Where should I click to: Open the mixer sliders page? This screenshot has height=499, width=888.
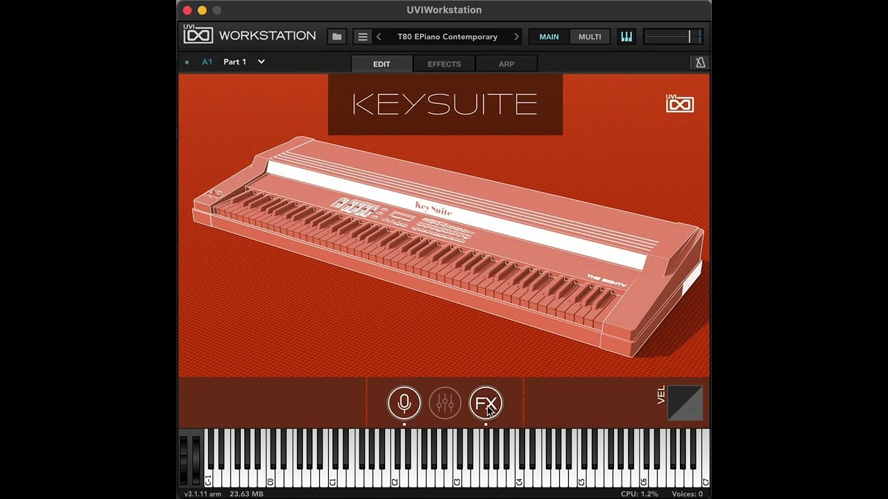pyautogui.click(x=445, y=403)
